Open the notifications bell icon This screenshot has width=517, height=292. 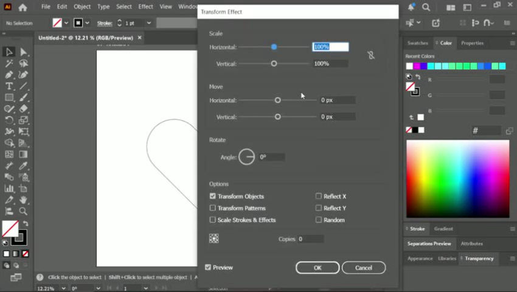pyautogui.click(x=411, y=7)
